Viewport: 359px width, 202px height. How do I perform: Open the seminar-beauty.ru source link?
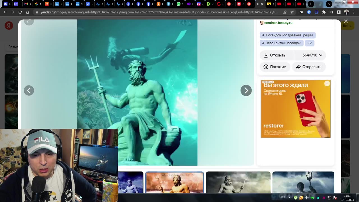pyautogui.click(x=278, y=23)
